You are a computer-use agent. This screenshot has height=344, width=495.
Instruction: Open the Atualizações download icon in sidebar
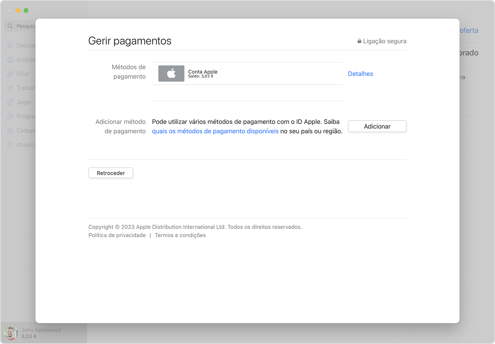click(10, 144)
